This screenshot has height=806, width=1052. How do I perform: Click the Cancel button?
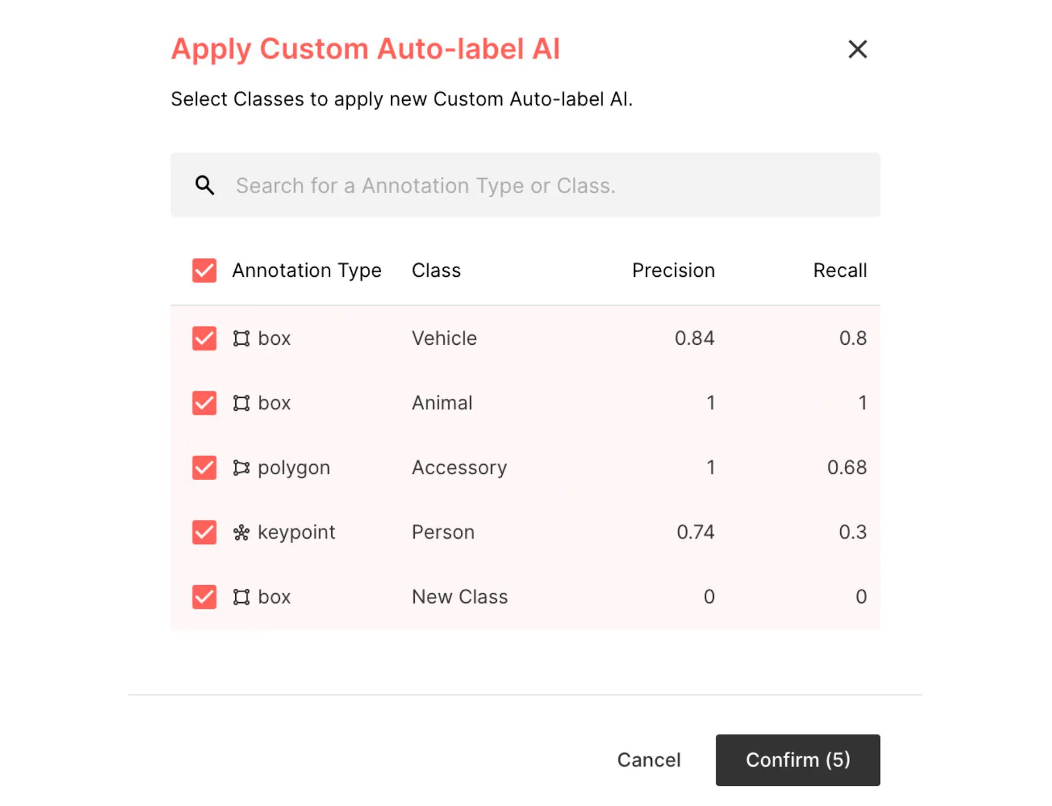pos(648,760)
